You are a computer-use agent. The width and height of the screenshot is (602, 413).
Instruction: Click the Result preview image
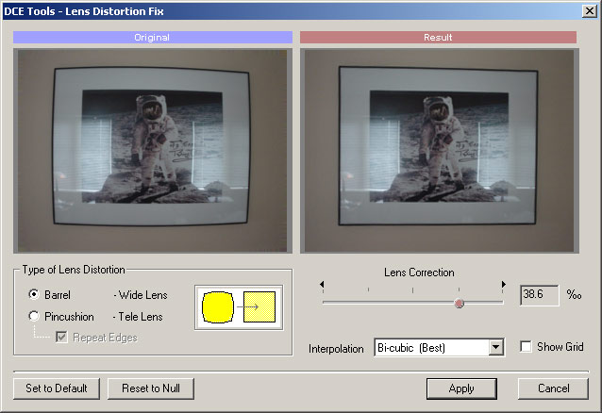(439, 151)
